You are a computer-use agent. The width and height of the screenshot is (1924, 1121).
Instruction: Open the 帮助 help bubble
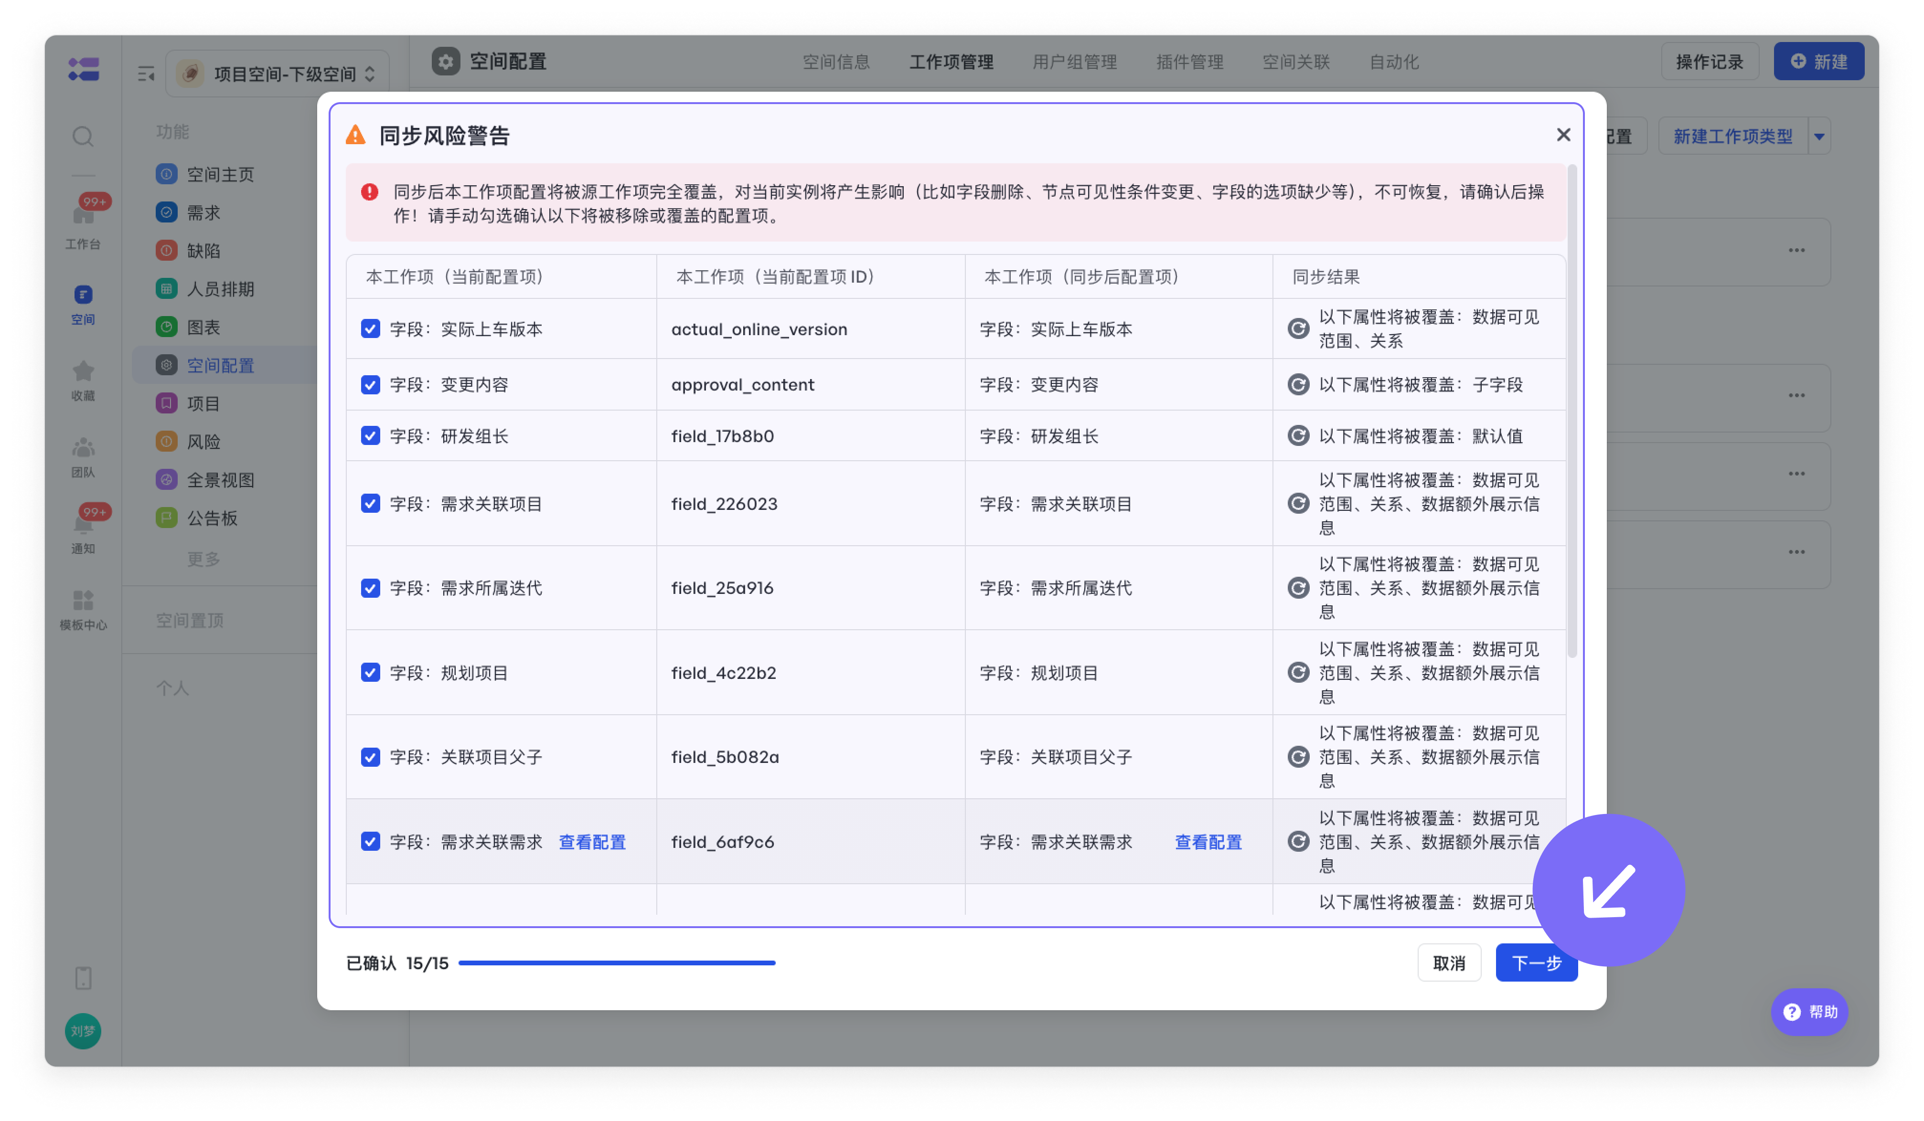pyautogui.click(x=1809, y=1012)
